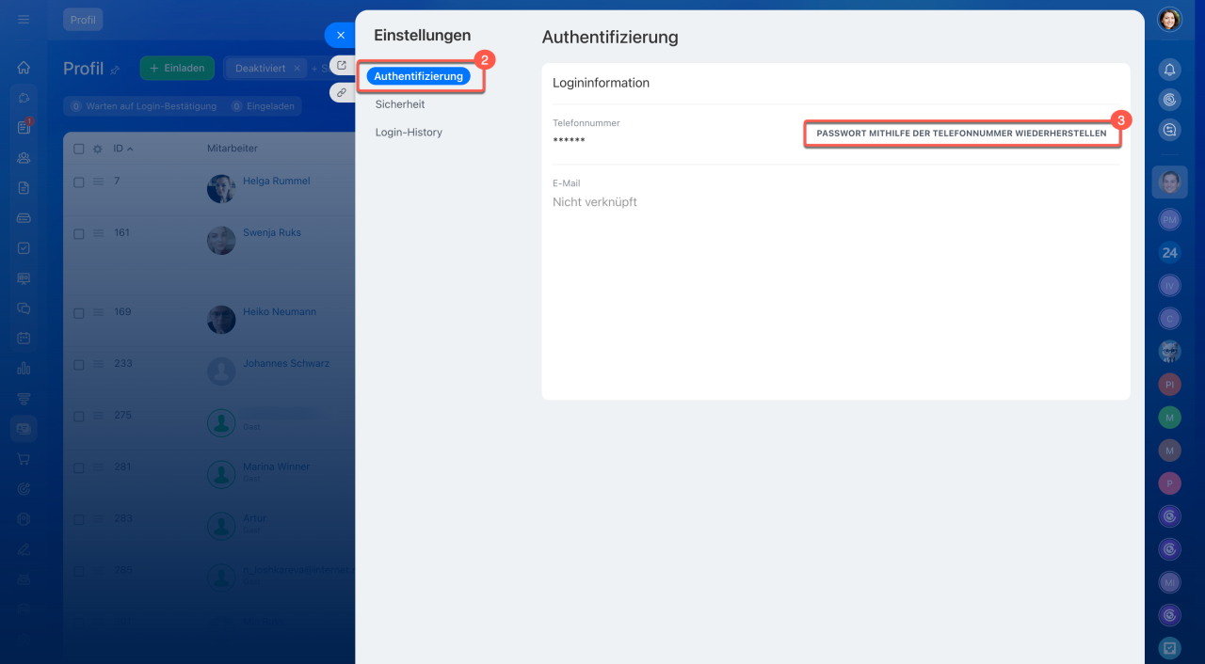Open the shopping cart icon in sidebar
The width and height of the screenshot is (1205, 664).
point(24,459)
